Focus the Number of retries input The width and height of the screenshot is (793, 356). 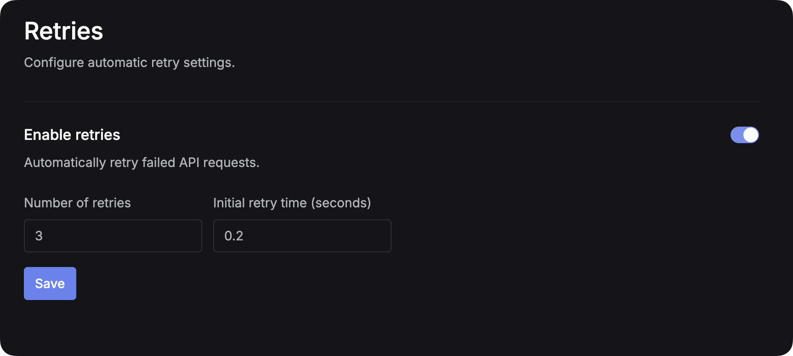click(113, 236)
